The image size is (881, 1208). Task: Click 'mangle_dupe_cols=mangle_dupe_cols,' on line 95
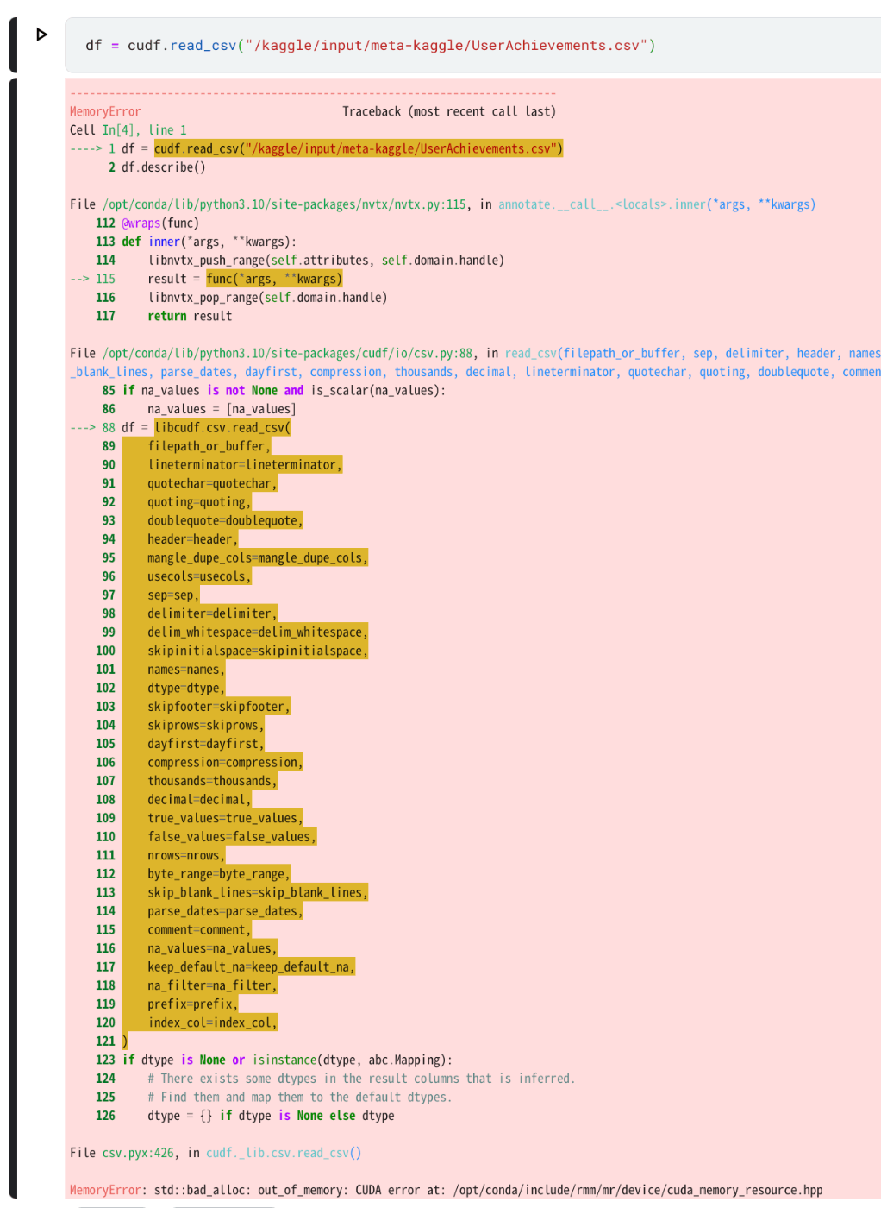pos(258,558)
